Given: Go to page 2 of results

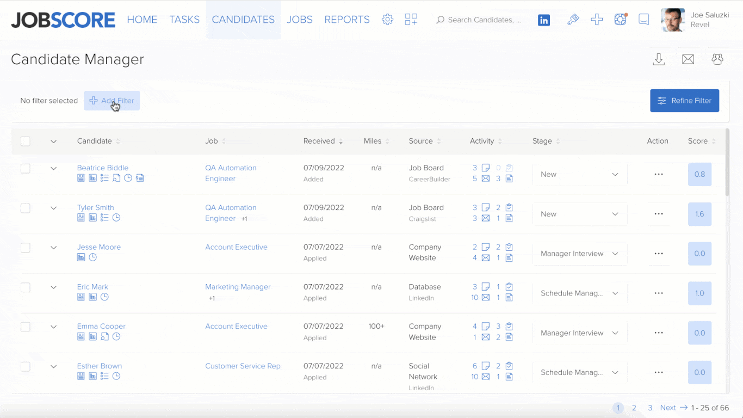Looking at the screenshot, I should coord(634,408).
